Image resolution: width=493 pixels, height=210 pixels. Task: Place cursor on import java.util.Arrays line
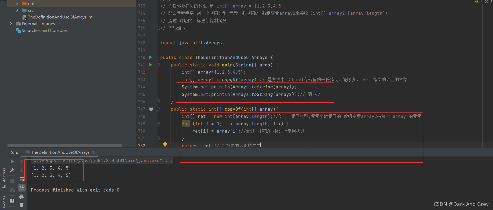192,43
